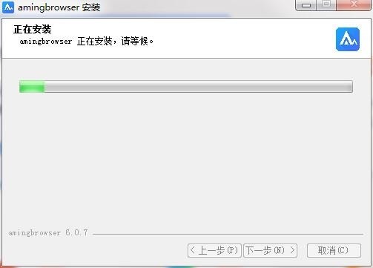Click the amingbrowser logo in the title bar
This screenshot has height=268, width=373.
(x=8, y=7)
